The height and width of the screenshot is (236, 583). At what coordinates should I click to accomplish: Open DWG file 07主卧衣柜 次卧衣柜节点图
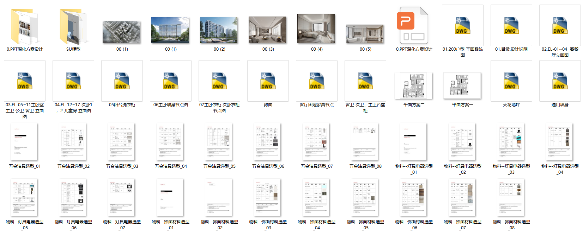click(x=219, y=81)
